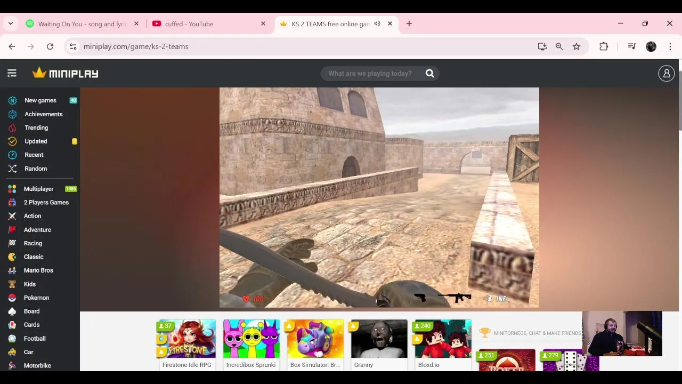The height and width of the screenshot is (384, 682).
Task: Click the Updated checkmark icon
Action: click(x=12, y=141)
